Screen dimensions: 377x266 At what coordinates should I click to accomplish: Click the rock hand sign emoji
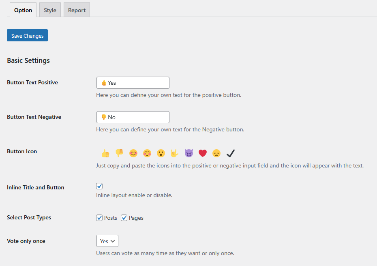point(175,153)
